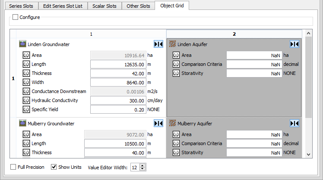323x180 pixels.
Task: Open the Scalar Slots tab
Action: (105, 6)
